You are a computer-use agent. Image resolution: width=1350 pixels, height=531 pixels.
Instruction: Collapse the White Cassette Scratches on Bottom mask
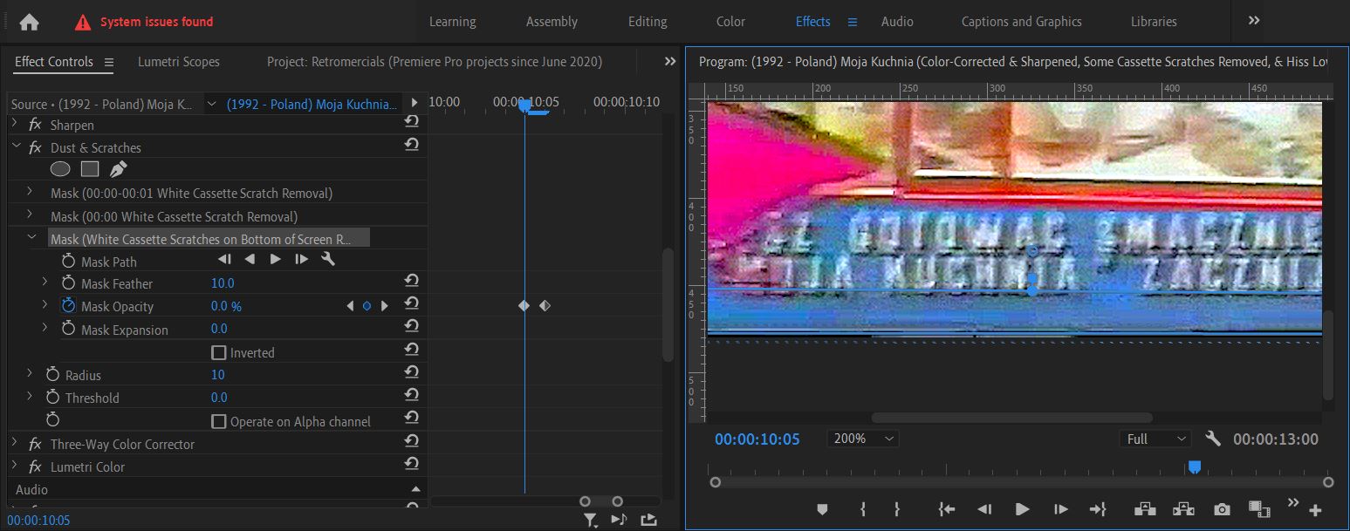coord(32,238)
